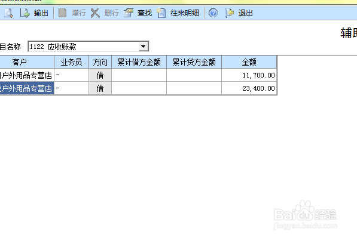Click the 业务员 column header

point(71,62)
